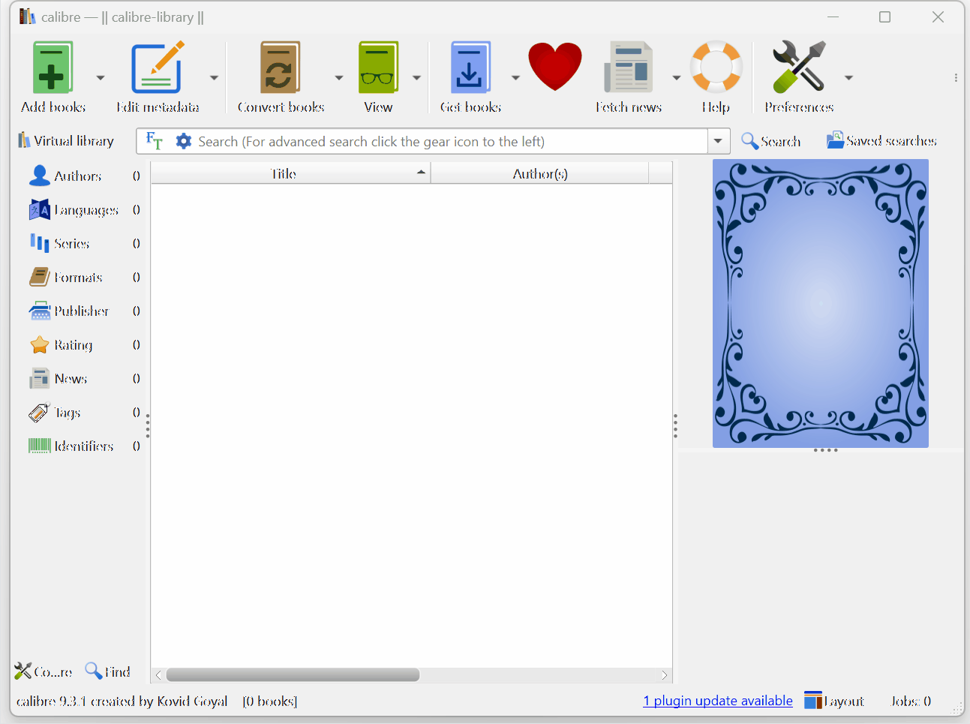The image size is (970, 724).
Task: Click the Virtual library toggle
Action: click(65, 140)
